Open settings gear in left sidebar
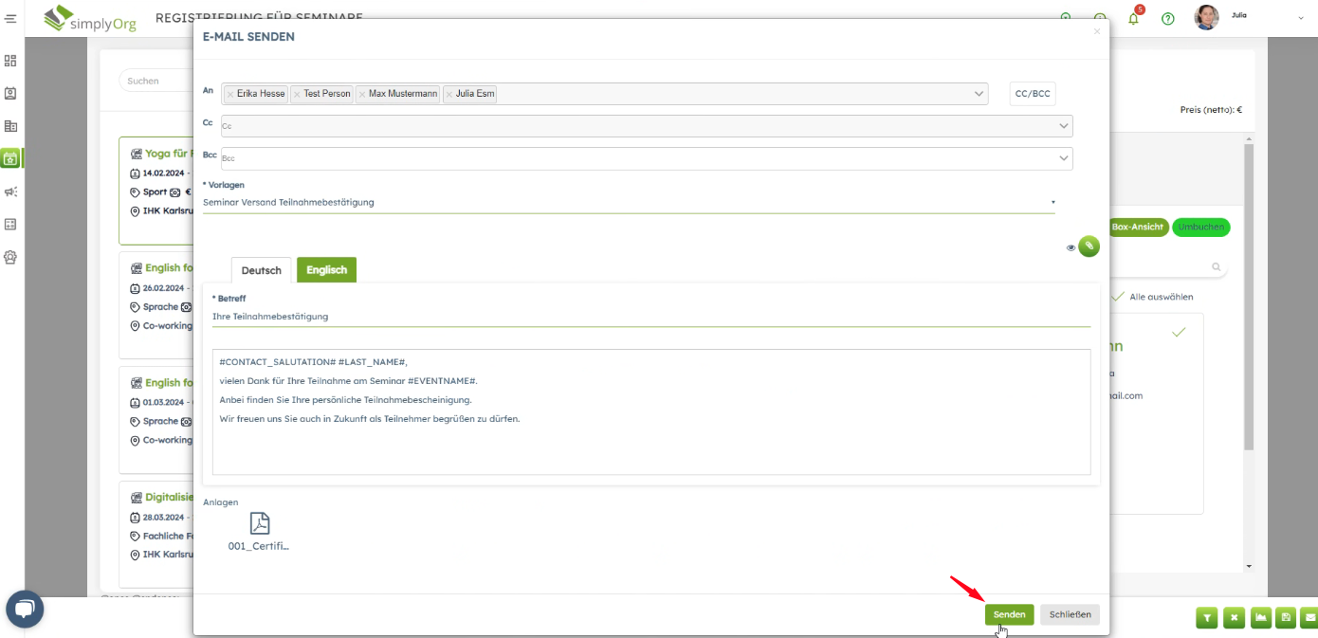1318x638 pixels. tap(10, 257)
